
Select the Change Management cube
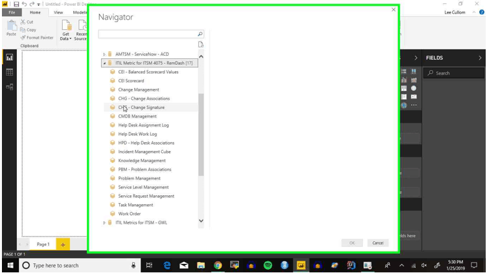pos(139,89)
